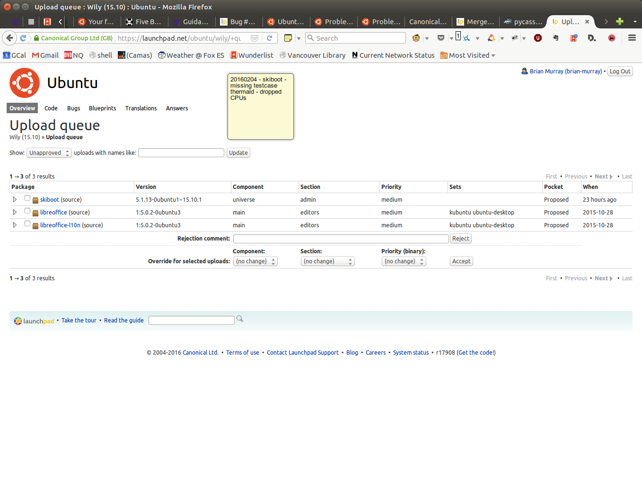Switch to the Bugs tab
Screen dimensions: 642x500
click(73, 108)
